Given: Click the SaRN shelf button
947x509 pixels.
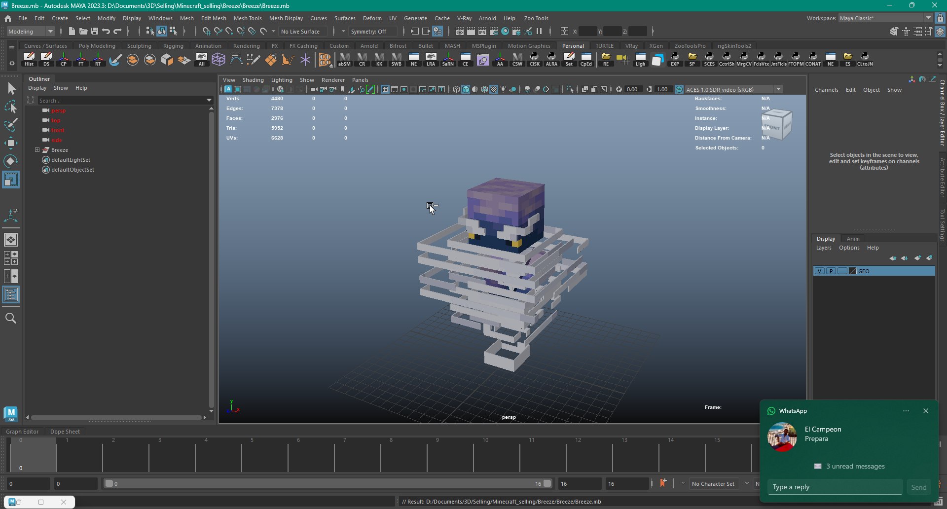Looking at the screenshot, I should 448,59.
